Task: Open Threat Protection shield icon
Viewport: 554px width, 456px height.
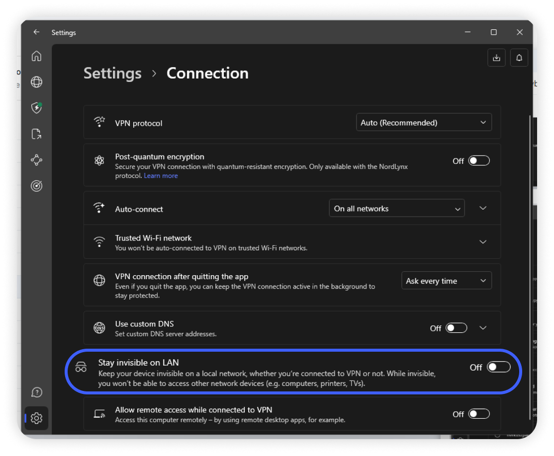Action: (x=36, y=108)
